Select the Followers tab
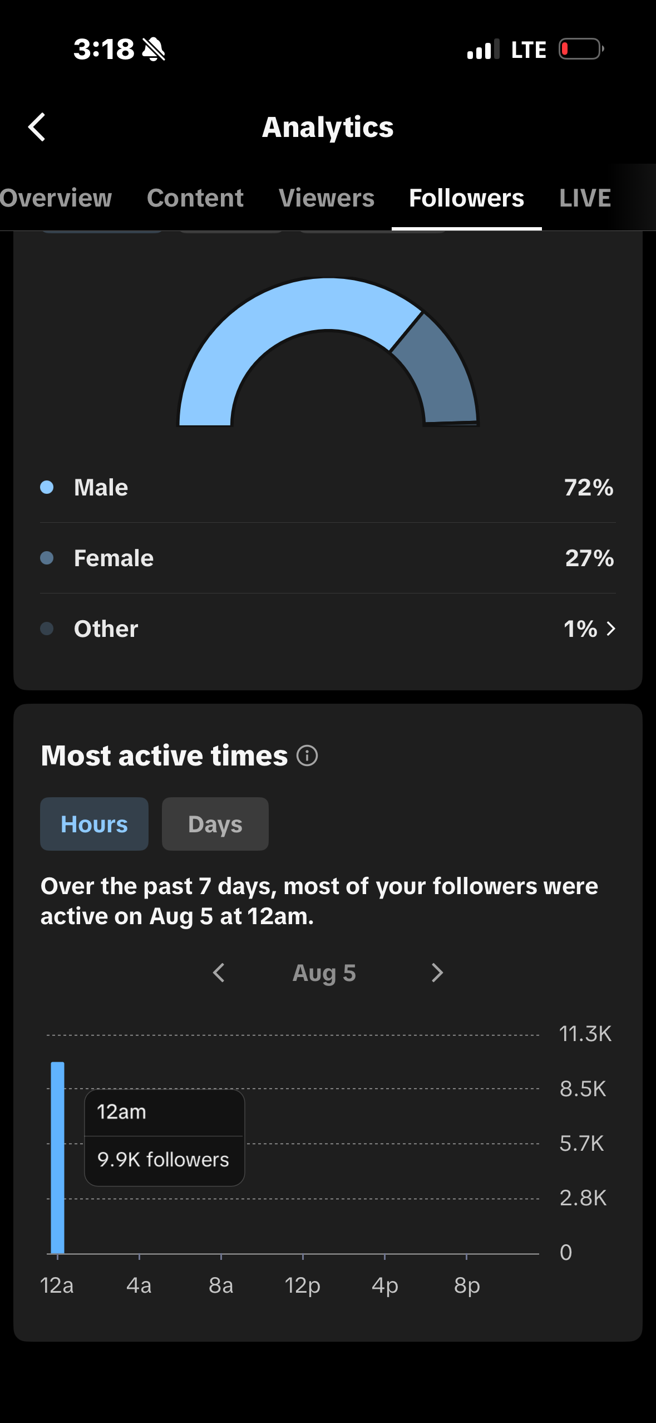 (x=466, y=198)
